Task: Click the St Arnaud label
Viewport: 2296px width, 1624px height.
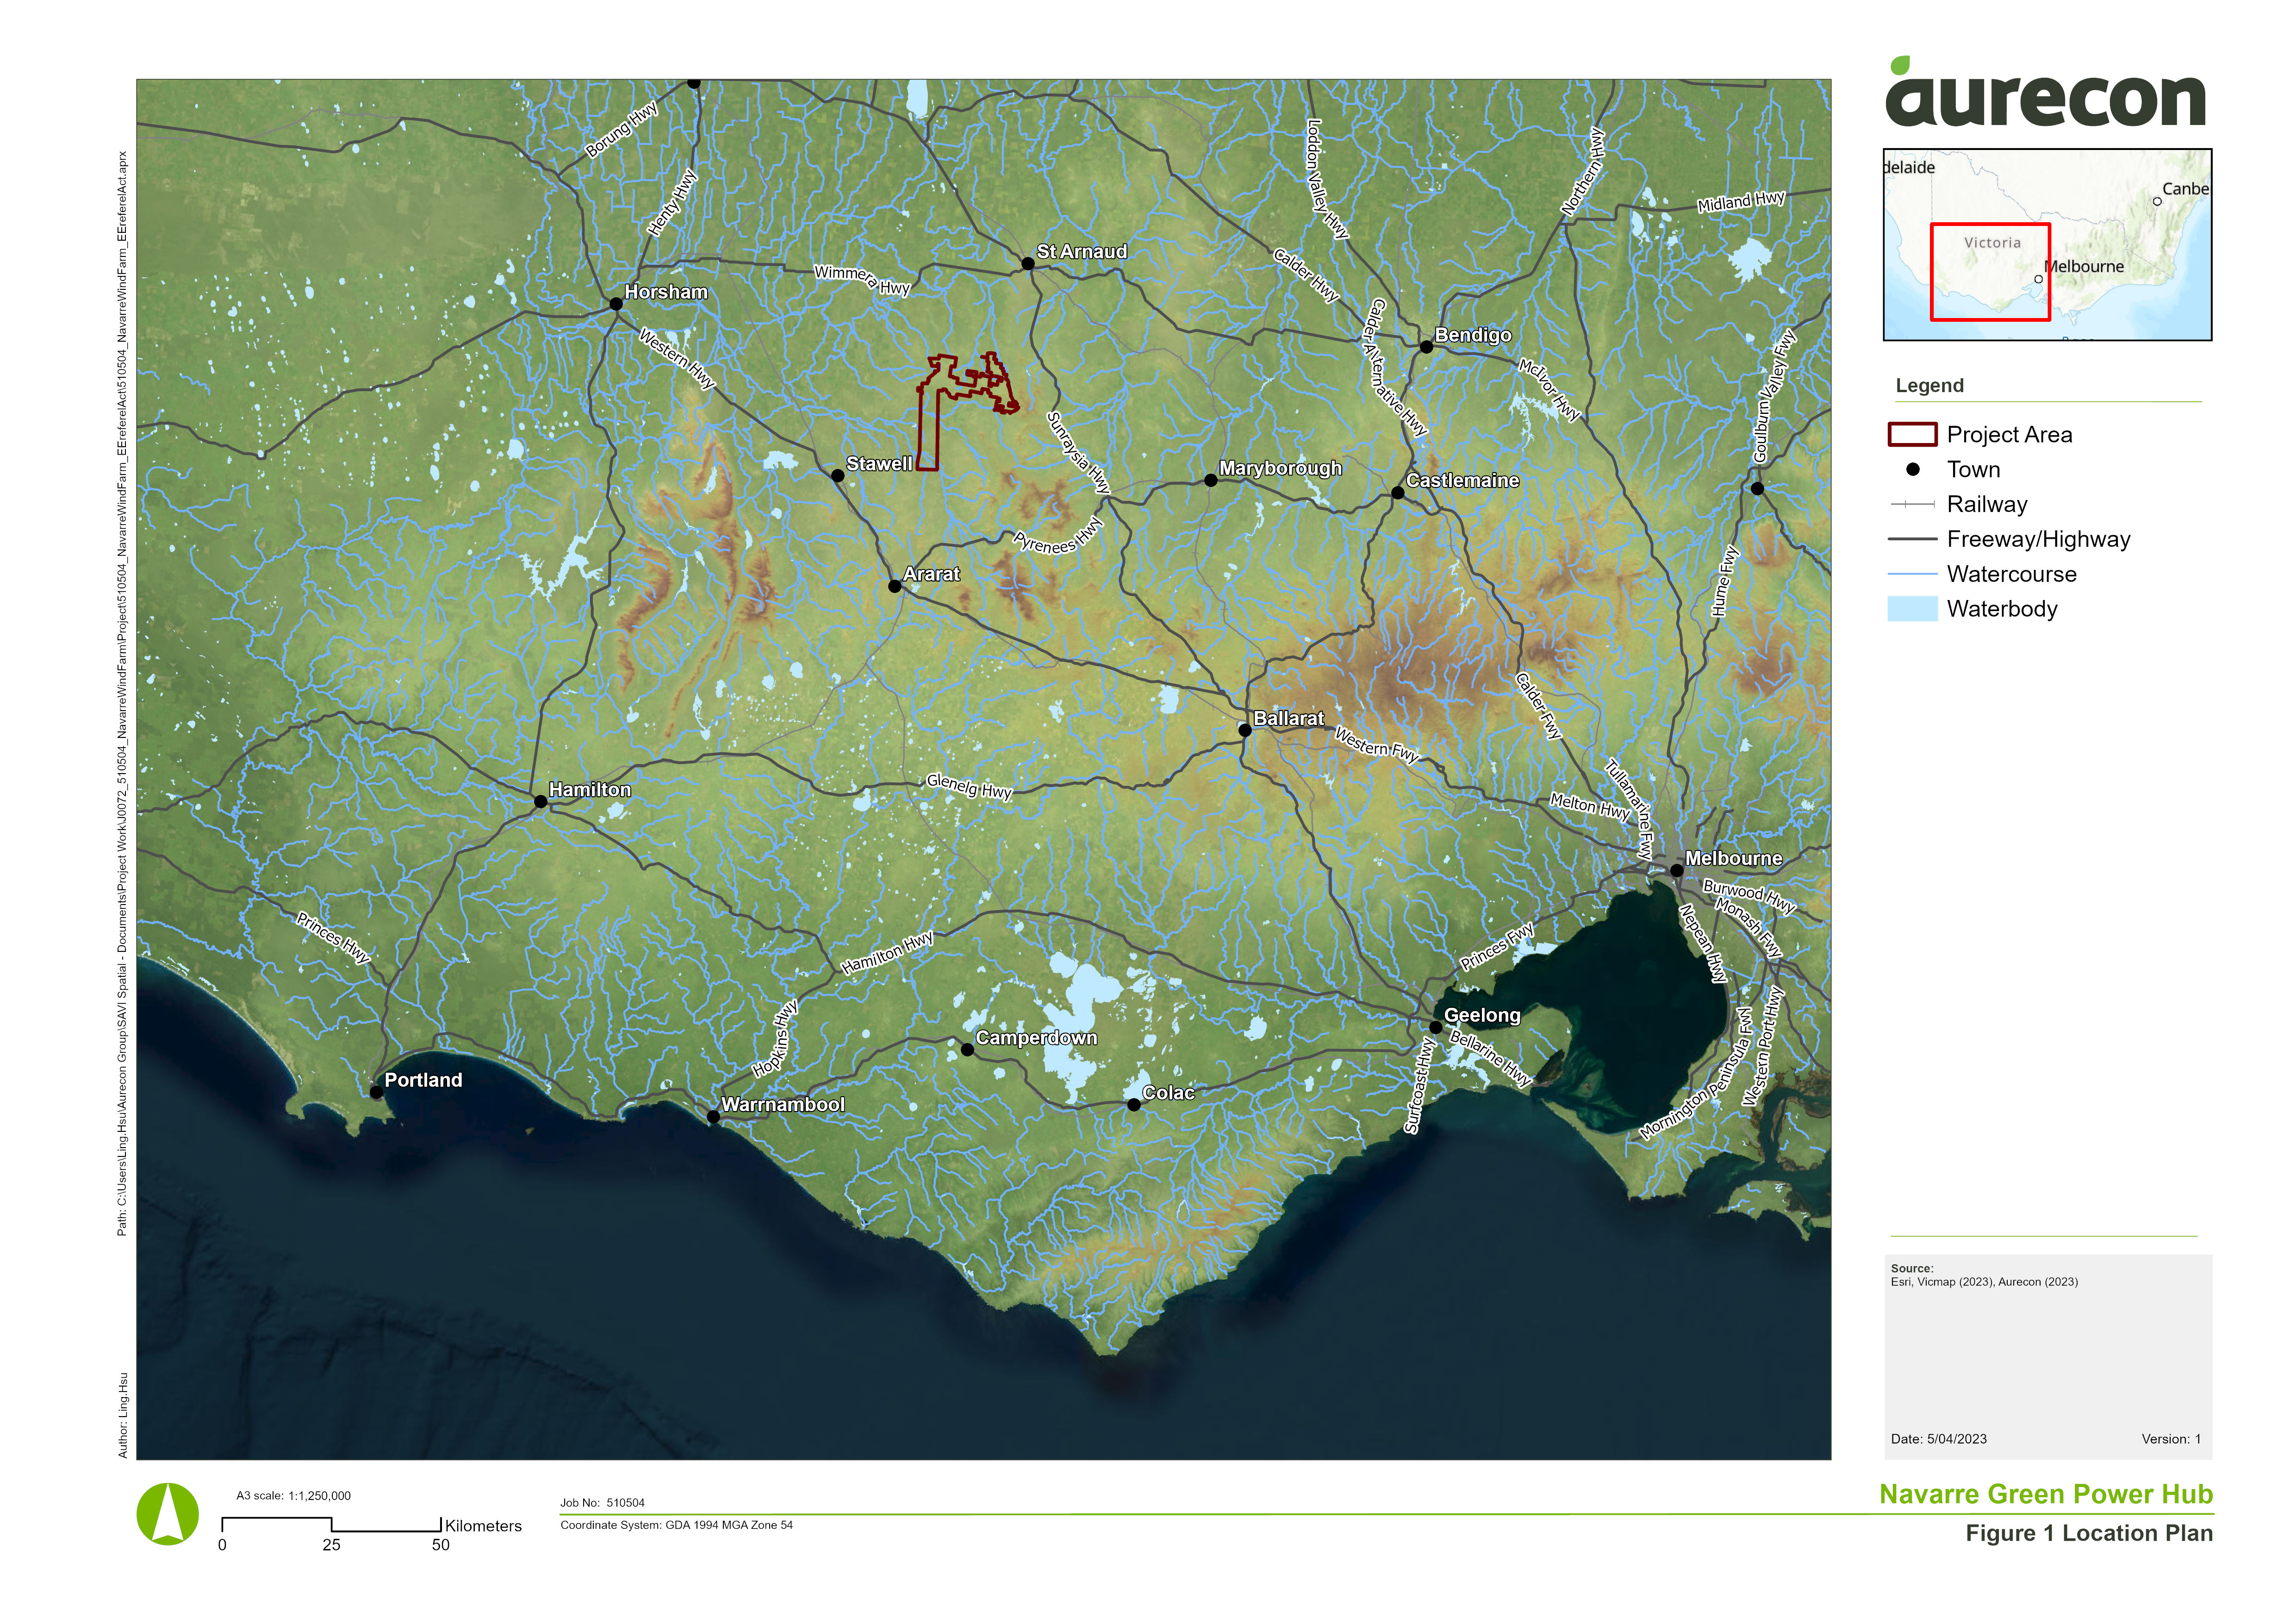Action: click(1082, 252)
